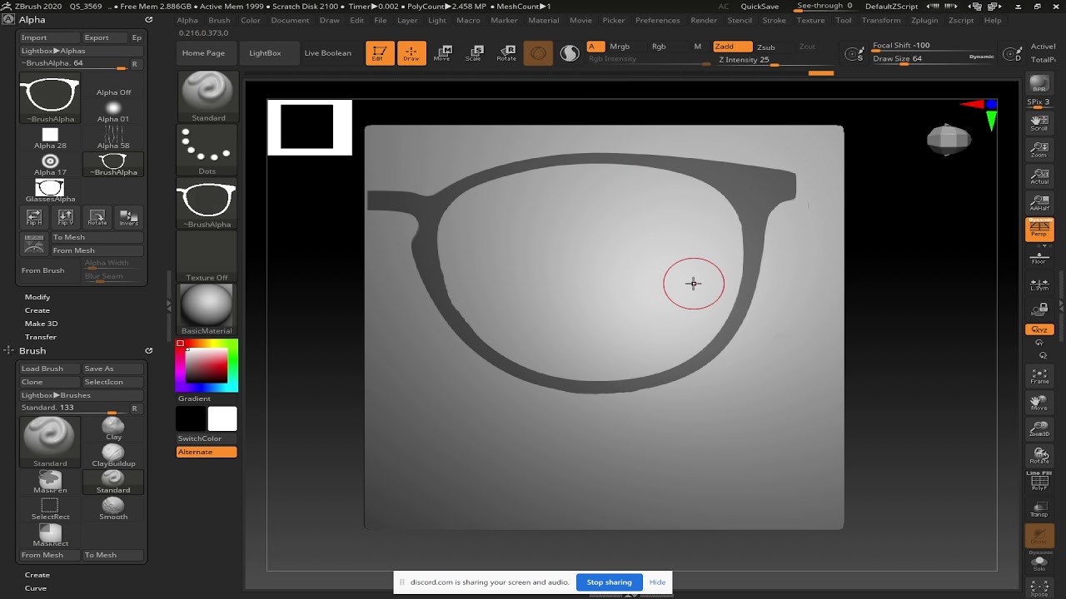The height and width of the screenshot is (599, 1066).
Task: Click the alpha Export button
Action: click(104, 37)
